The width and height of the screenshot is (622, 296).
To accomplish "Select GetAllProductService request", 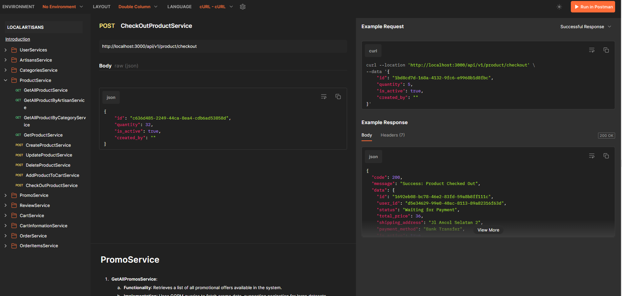I will tap(46, 90).
